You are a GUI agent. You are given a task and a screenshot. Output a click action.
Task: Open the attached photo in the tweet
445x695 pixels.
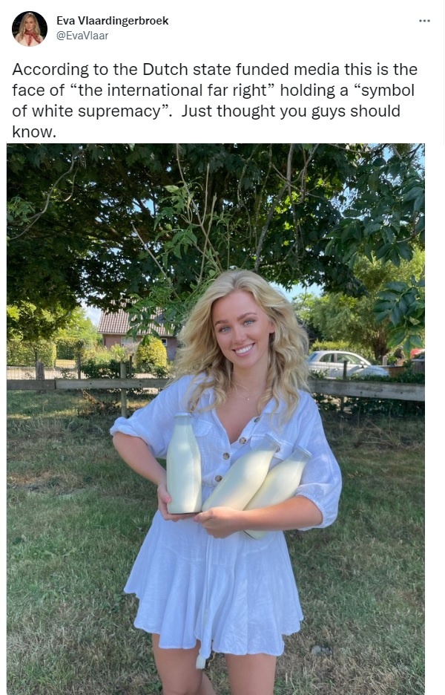(216, 419)
